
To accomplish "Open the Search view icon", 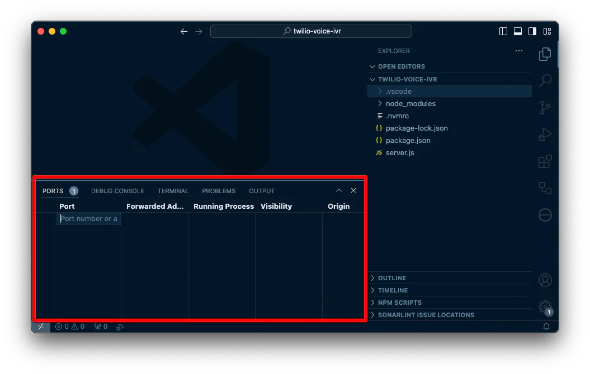I will coord(545,81).
